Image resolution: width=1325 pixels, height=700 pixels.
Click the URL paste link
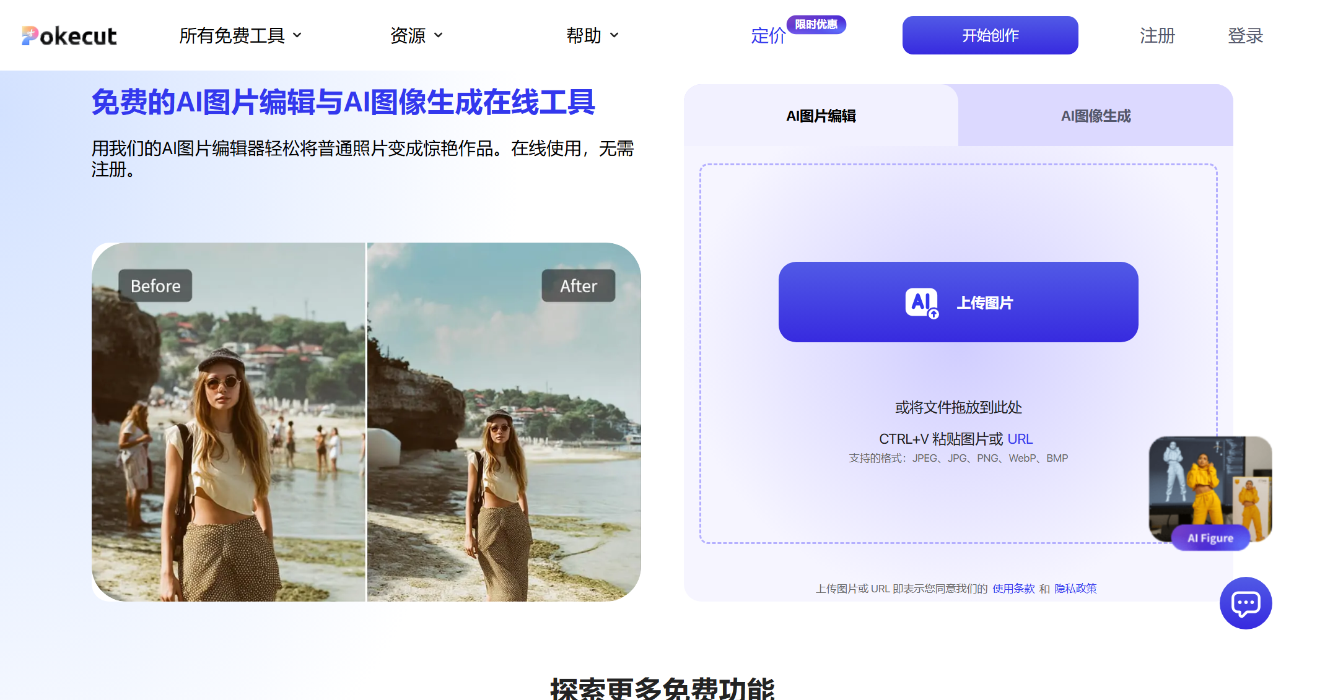tap(1020, 439)
